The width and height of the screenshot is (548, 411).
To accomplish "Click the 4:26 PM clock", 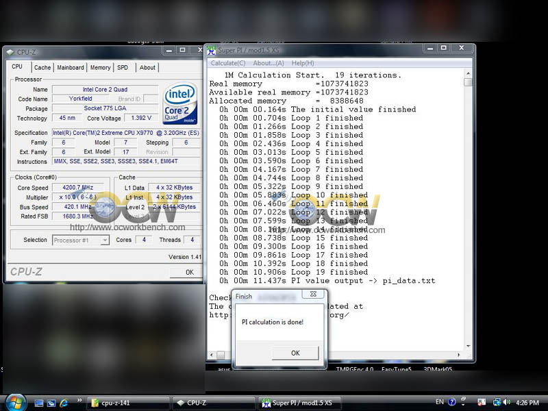I will 527,403.
